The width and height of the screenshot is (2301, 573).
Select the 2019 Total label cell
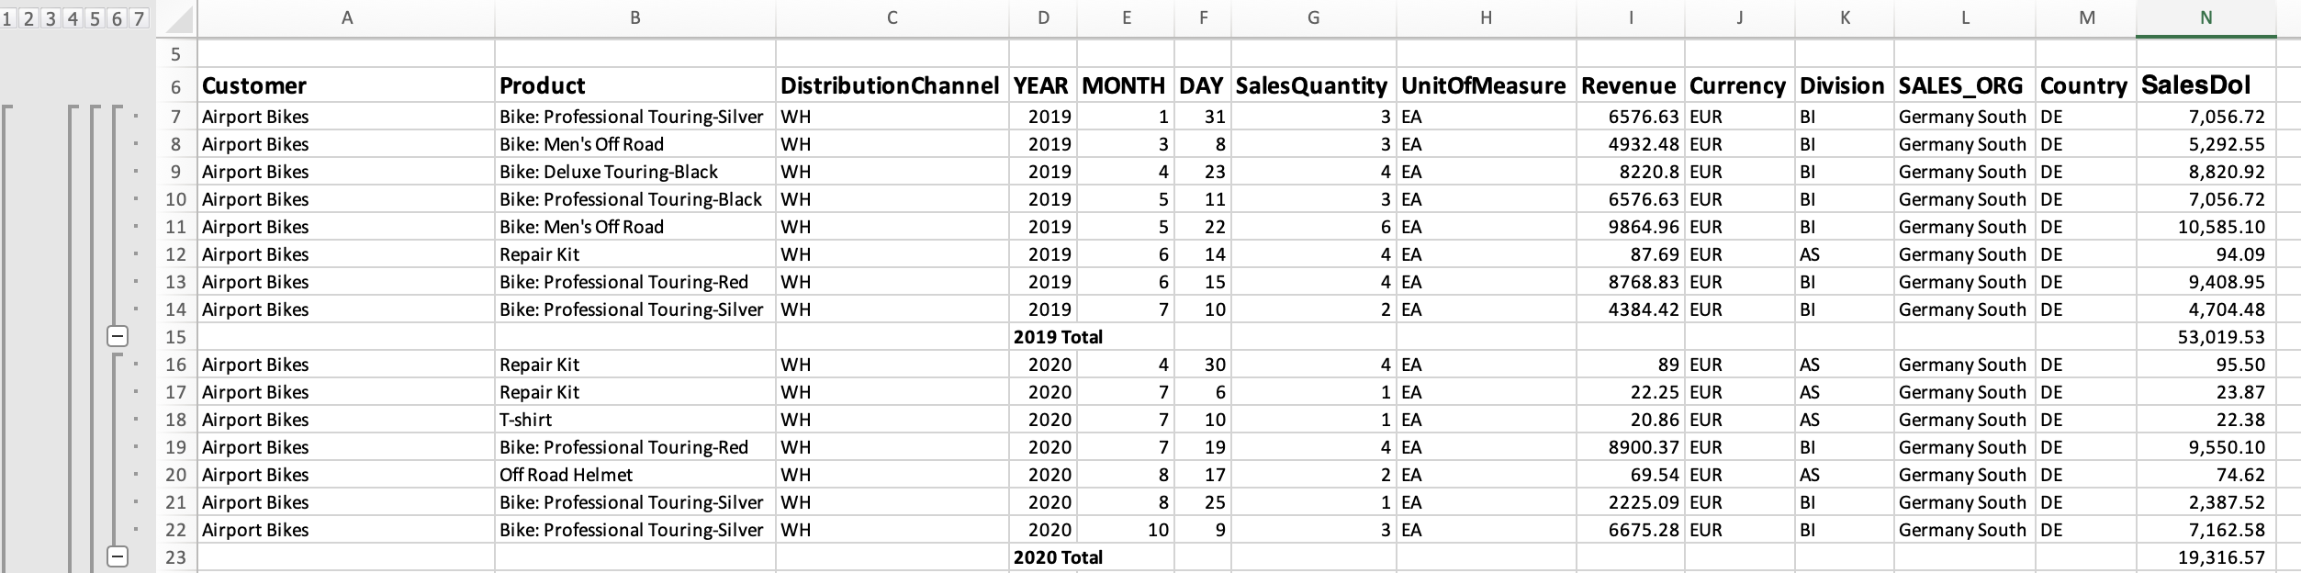[1058, 337]
